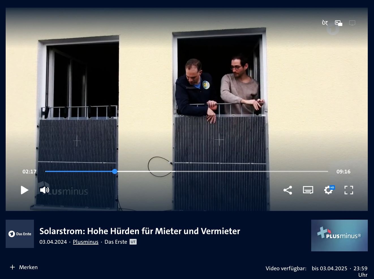This screenshot has height=279, width=374.
Task: Open the subtitles options panel
Action: pos(308,190)
